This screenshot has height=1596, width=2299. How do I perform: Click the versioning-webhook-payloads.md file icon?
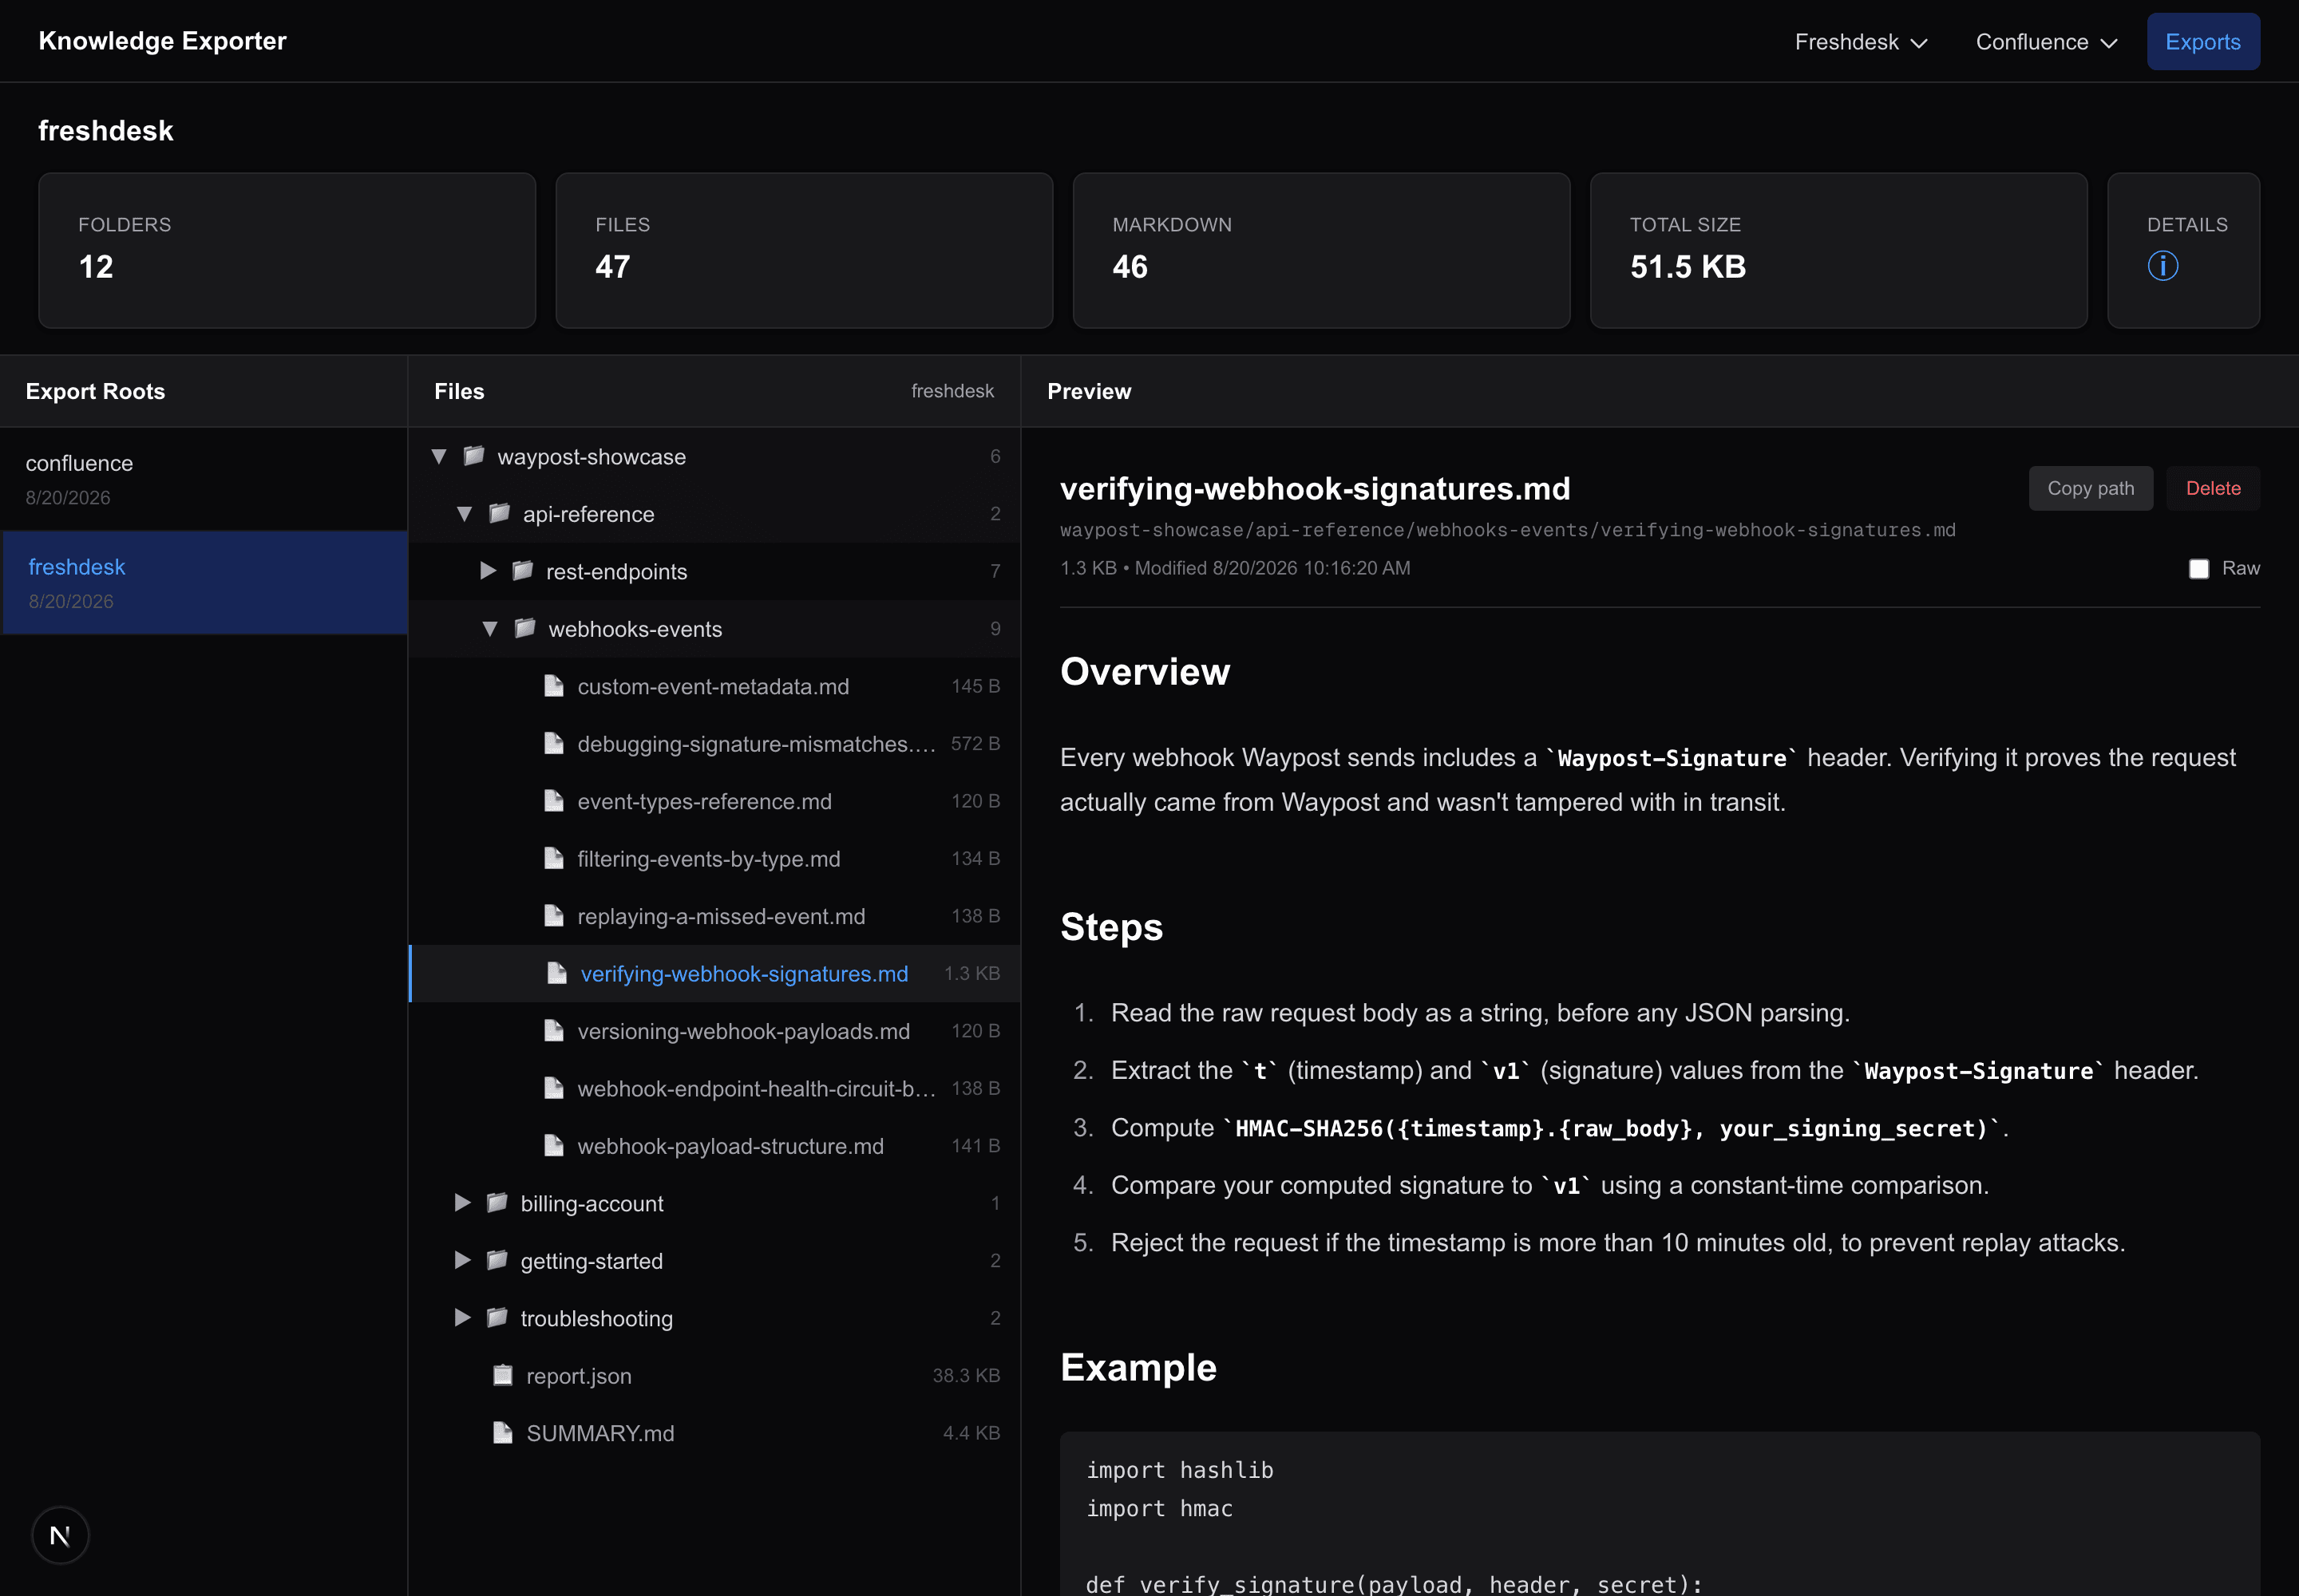(553, 1031)
